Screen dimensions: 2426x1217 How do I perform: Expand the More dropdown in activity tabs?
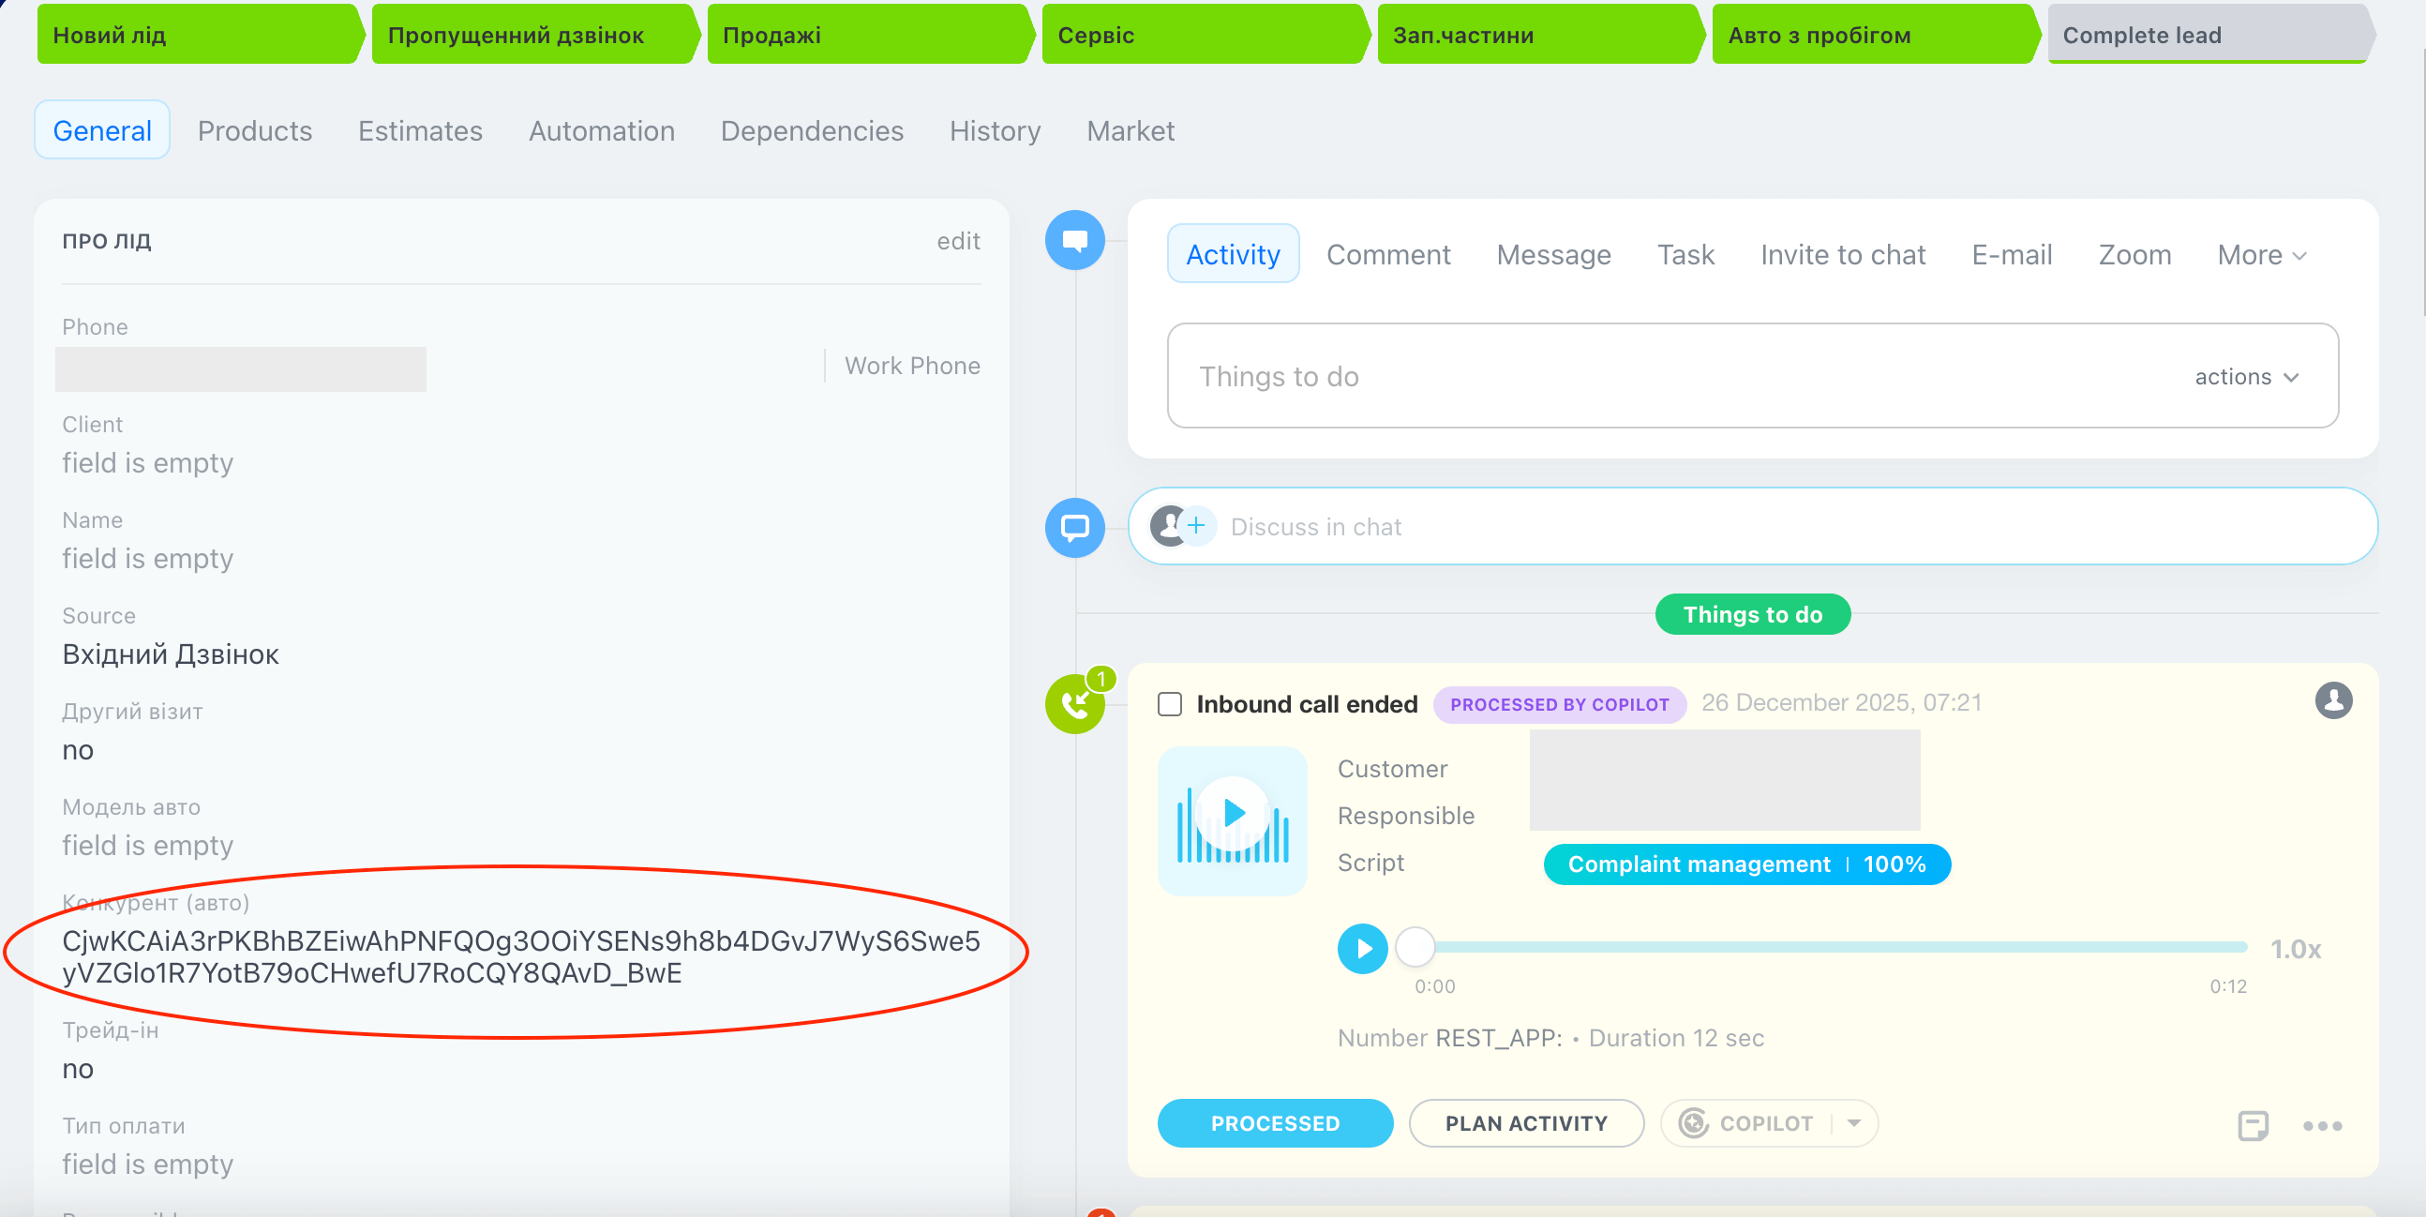[x=2262, y=255]
